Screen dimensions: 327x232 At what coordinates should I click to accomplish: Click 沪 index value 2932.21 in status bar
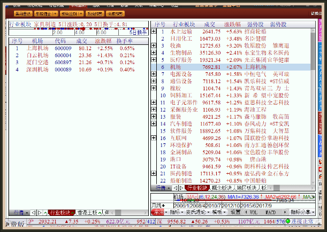click(x=48, y=221)
